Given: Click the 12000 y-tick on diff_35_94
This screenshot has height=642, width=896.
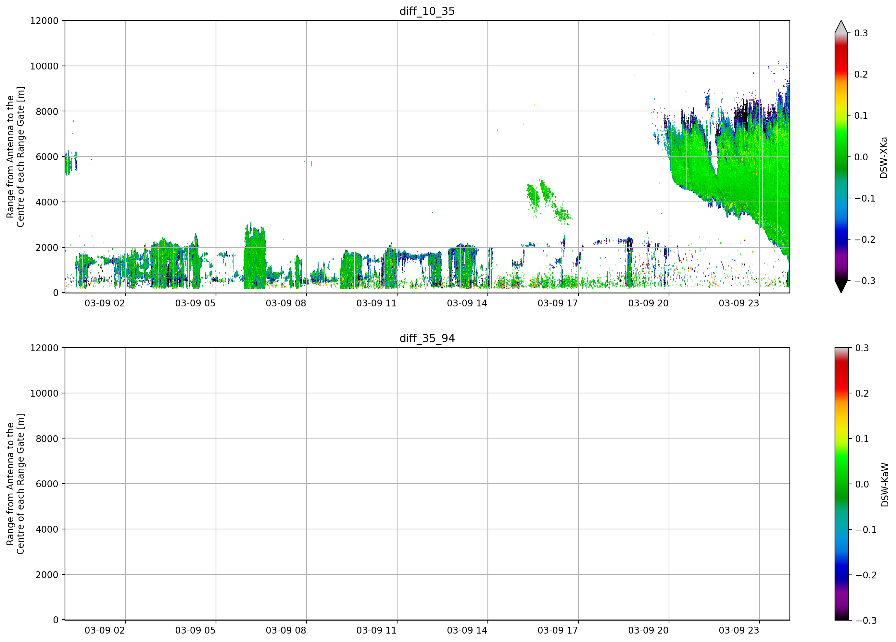Looking at the screenshot, I should 44,348.
